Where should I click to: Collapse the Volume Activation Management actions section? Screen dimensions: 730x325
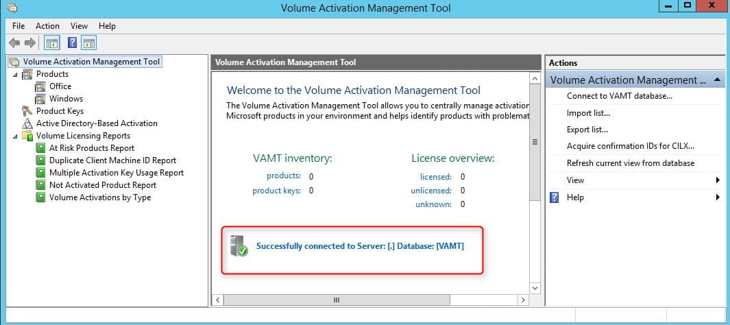pyautogui.click(x=717, y=80)
